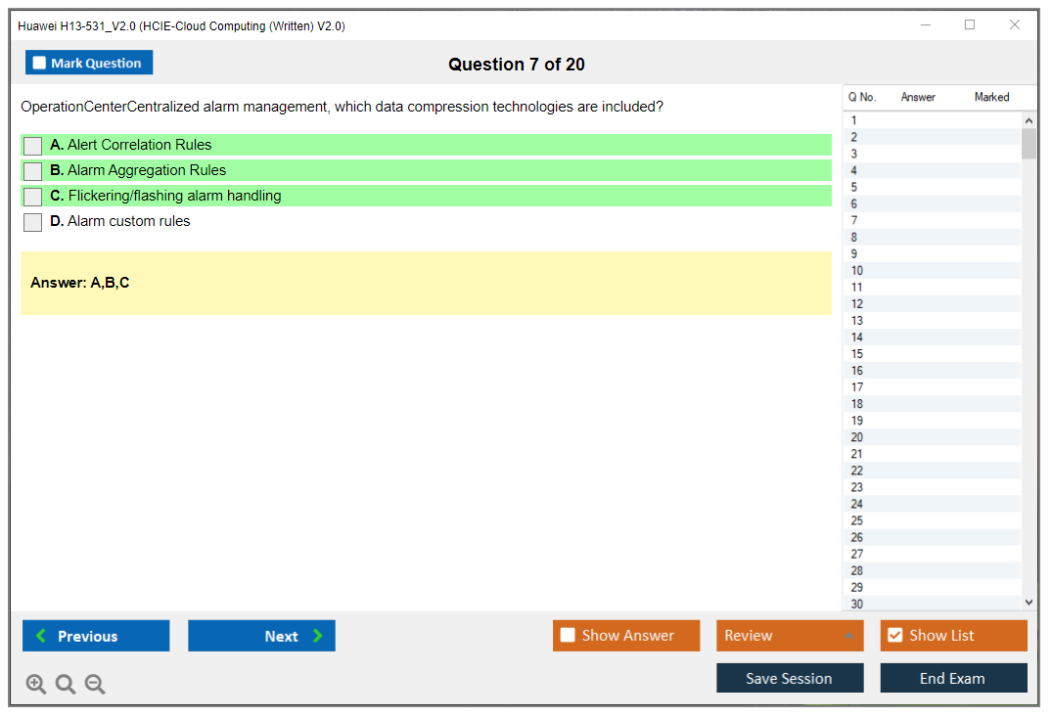Click the End Exam button

[953, 678]
